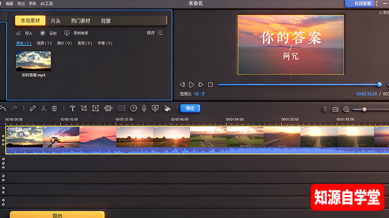The image size is (389, 218).
Task: Click the audio waveform under the video clip
Action: tap(197, 150)
